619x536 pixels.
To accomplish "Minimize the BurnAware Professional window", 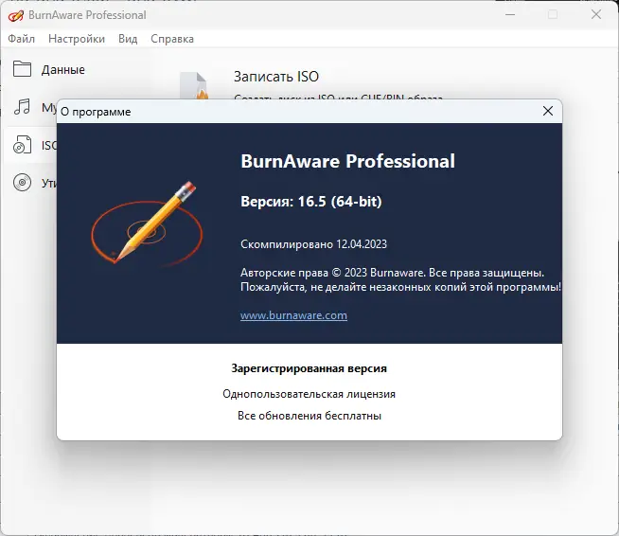I will point(510,15).
